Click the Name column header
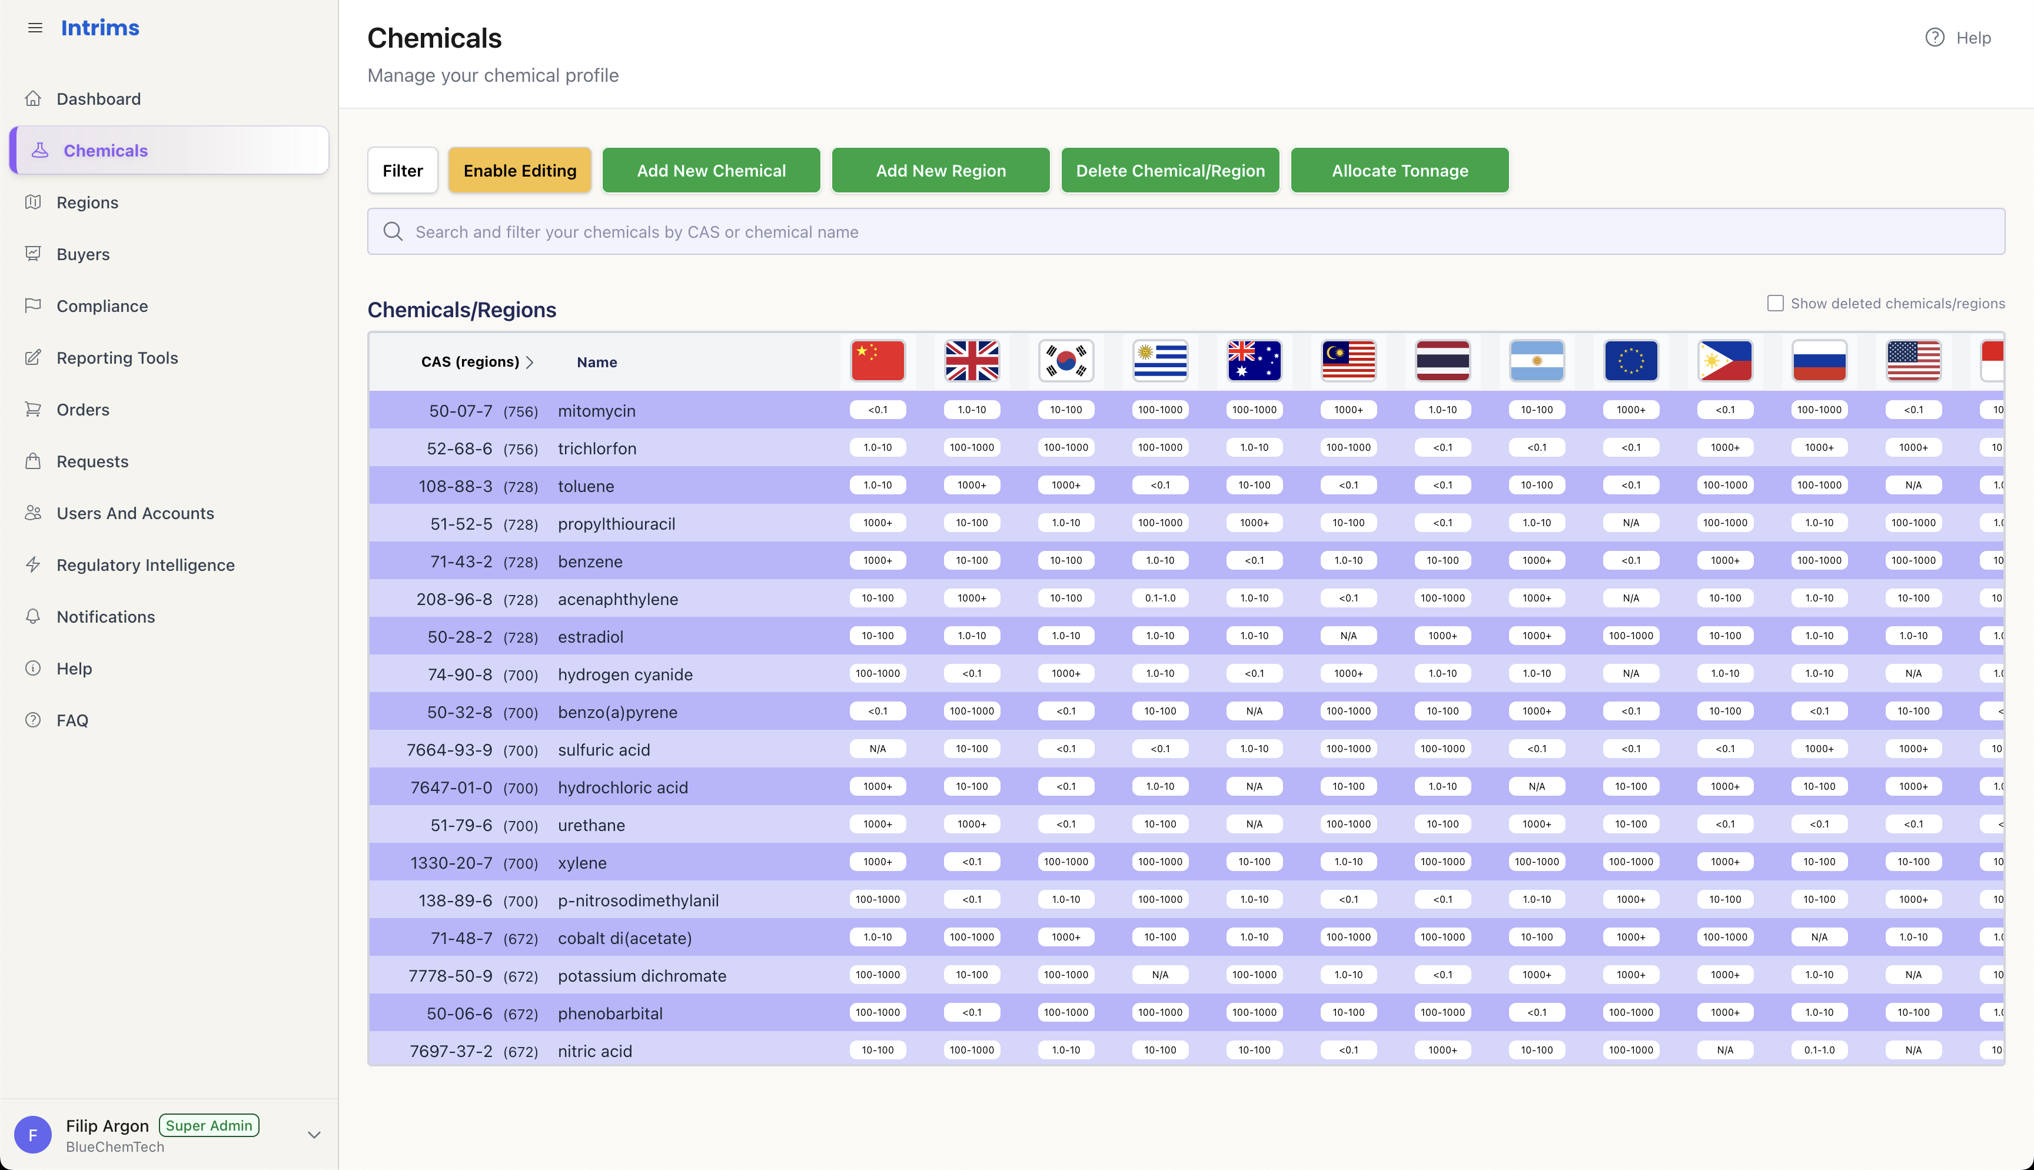Image resolution: width=2034 pixels, height=1170 pixels. pyautogui.click(x=597, y=363)
